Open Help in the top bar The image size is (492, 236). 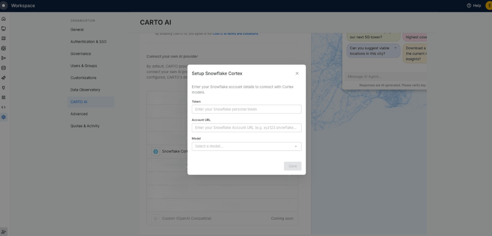473,6
